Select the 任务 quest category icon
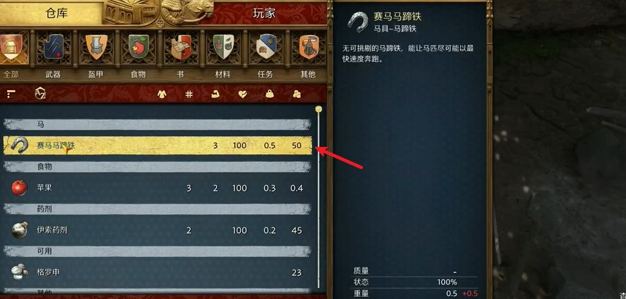This screenshot has height=299, width=626. point(267,48)
